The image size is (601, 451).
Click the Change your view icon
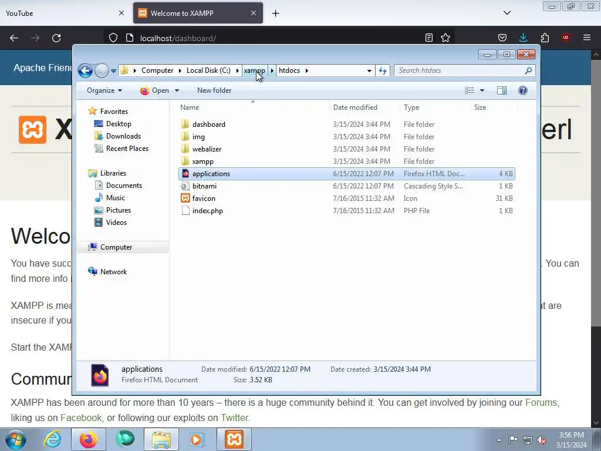[x=469, y=90]
